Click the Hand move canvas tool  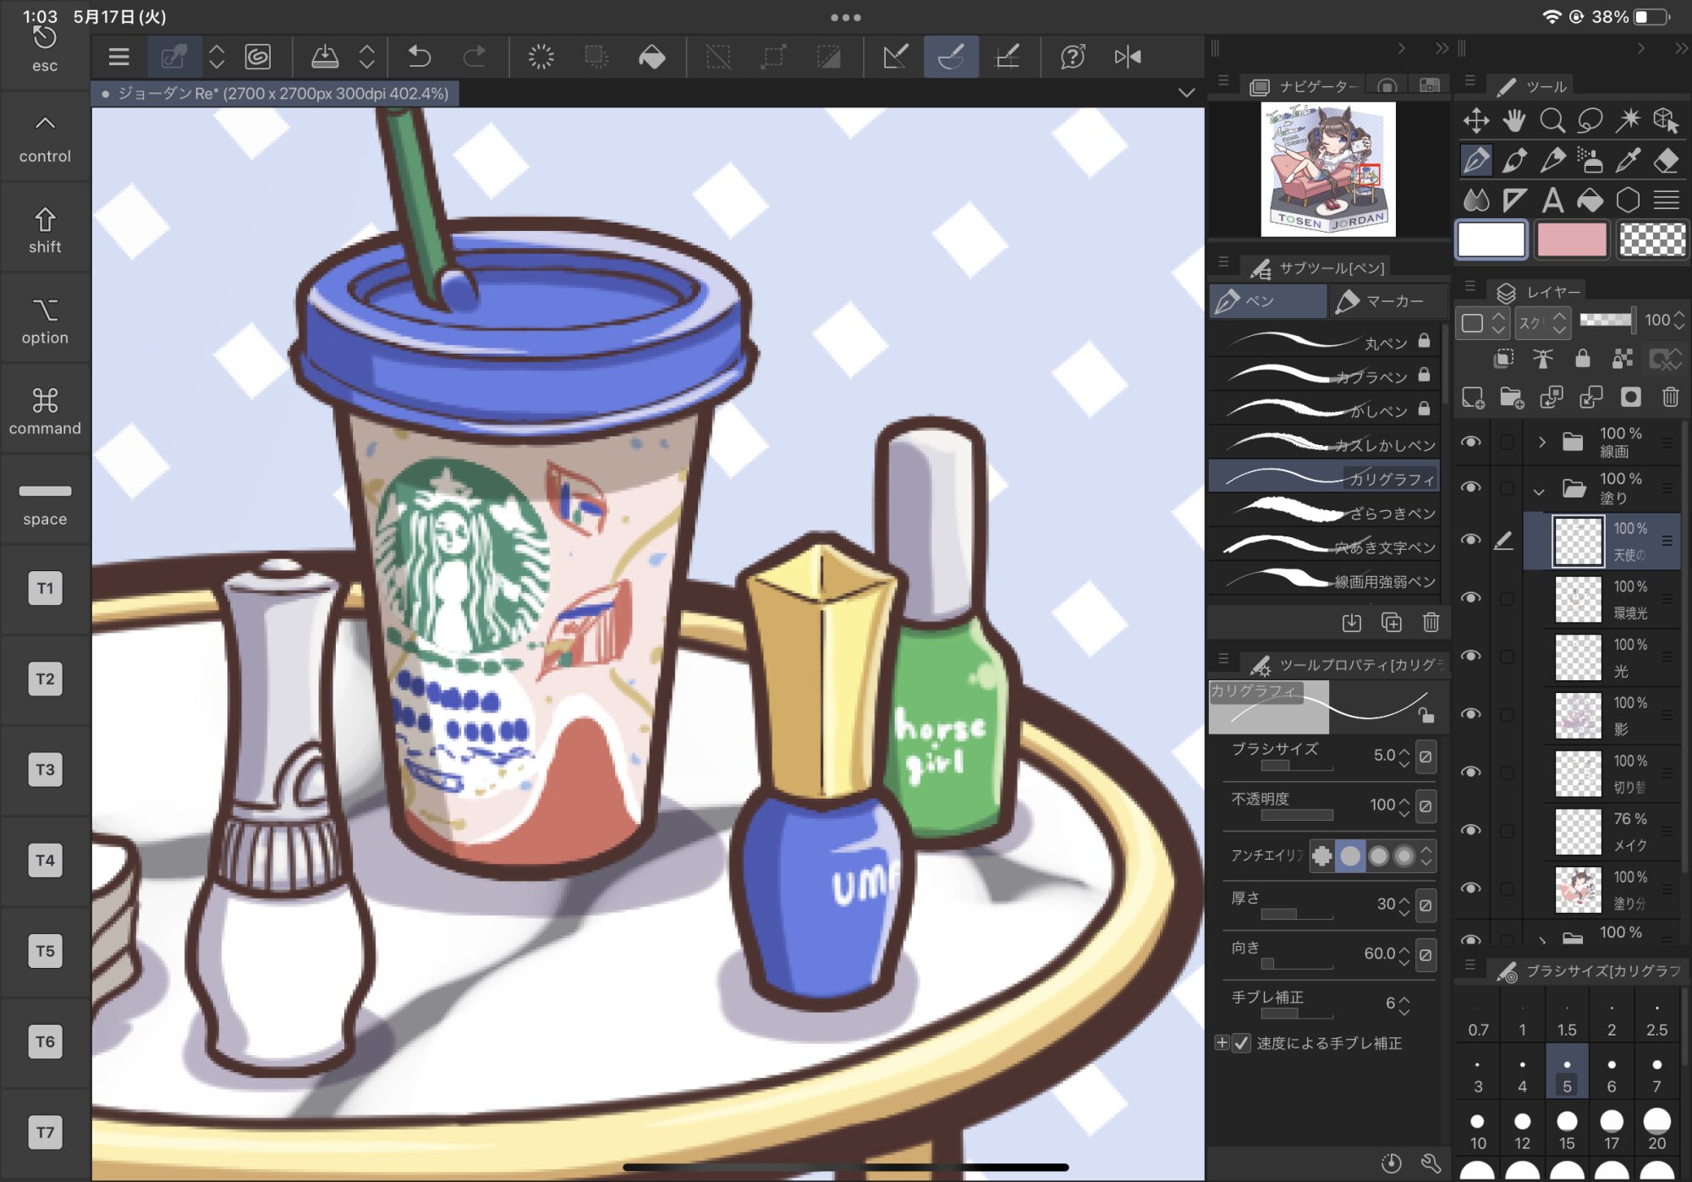(1514, 120)
